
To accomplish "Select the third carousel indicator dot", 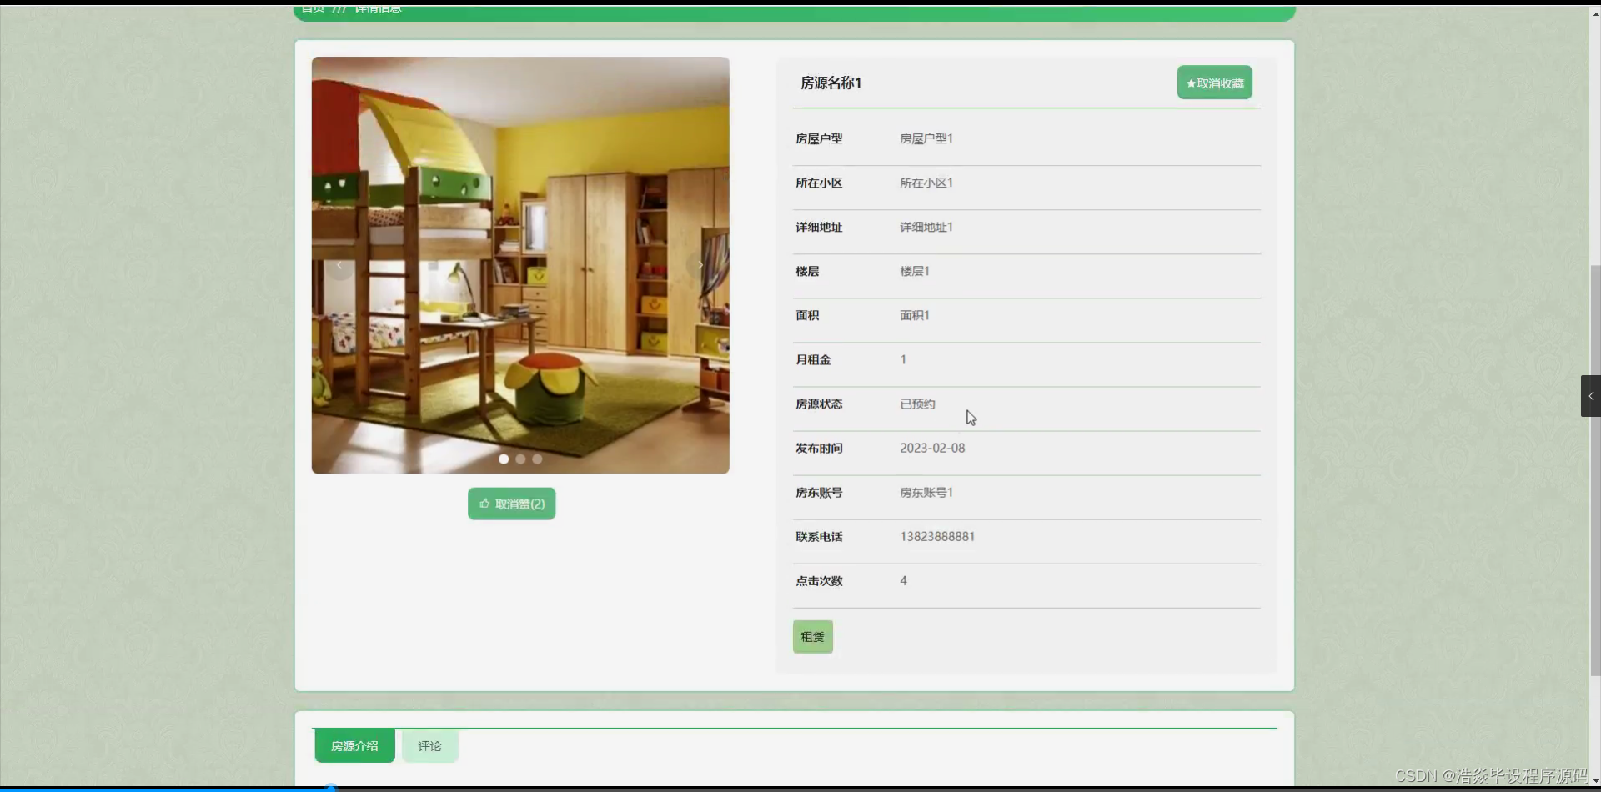I will 537,459.
